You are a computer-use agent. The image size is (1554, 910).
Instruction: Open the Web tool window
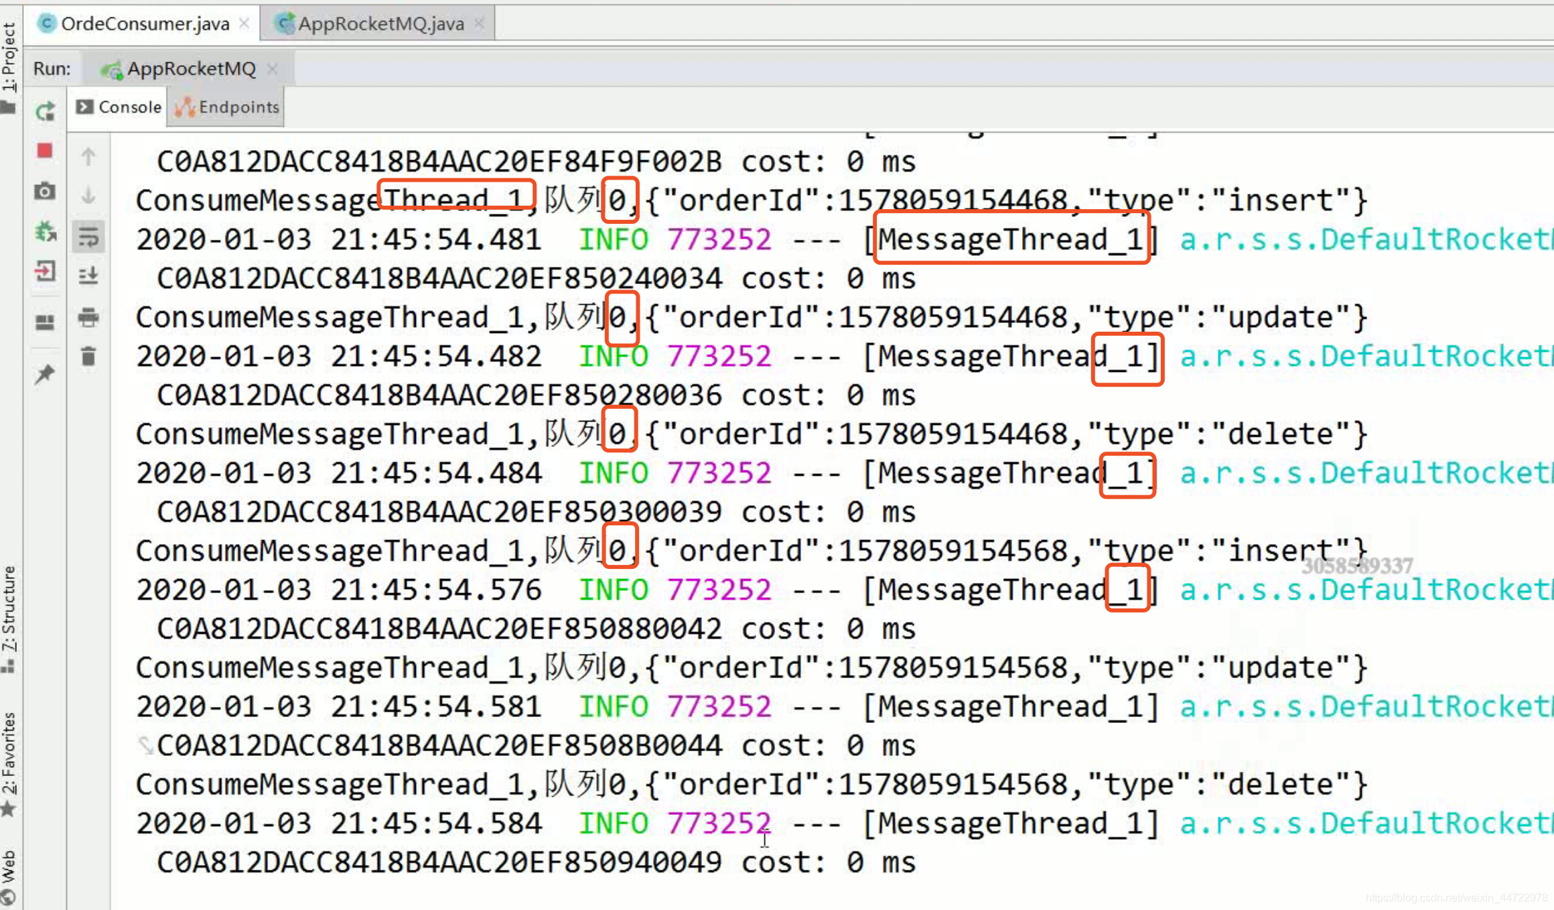pos(9,867)
